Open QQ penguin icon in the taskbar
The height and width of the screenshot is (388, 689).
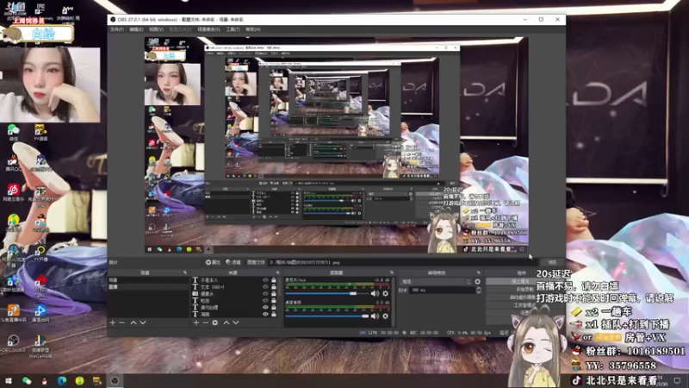pyautogui.click(x=44, y=380)
